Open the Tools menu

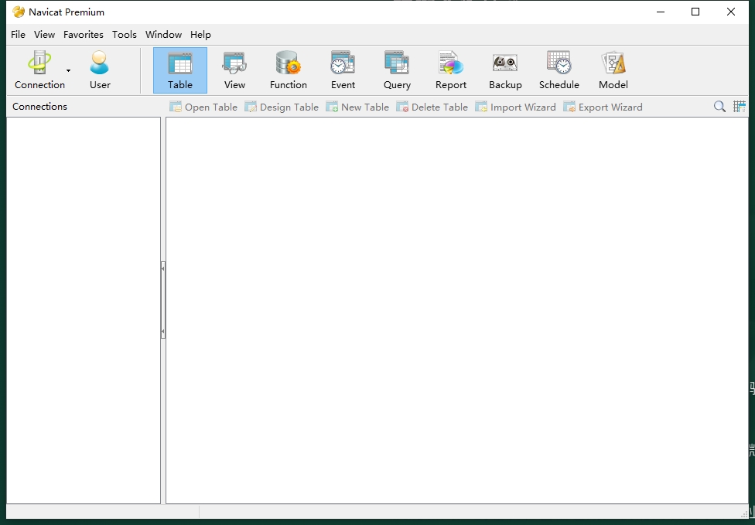coord(125,35)
